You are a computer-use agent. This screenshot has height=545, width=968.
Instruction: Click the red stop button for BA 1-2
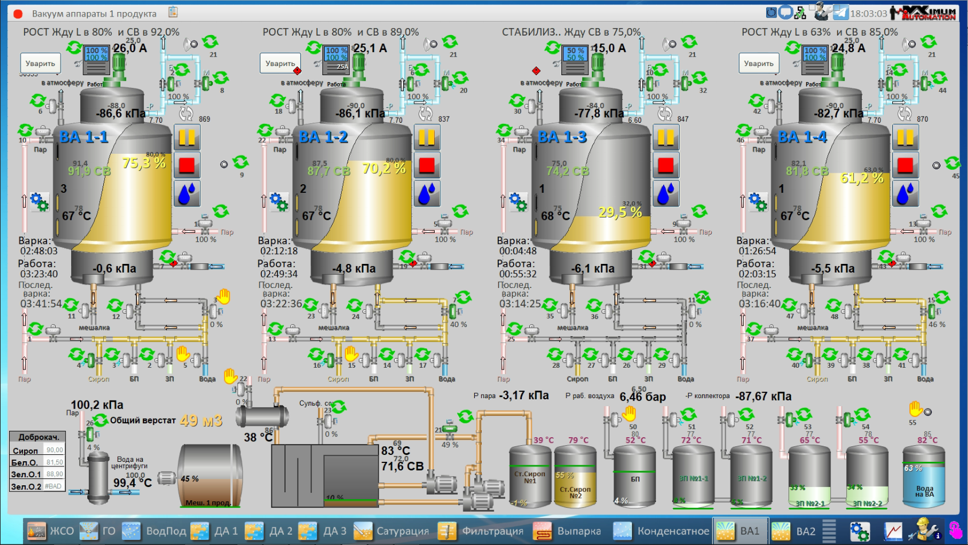click(426, 165)
